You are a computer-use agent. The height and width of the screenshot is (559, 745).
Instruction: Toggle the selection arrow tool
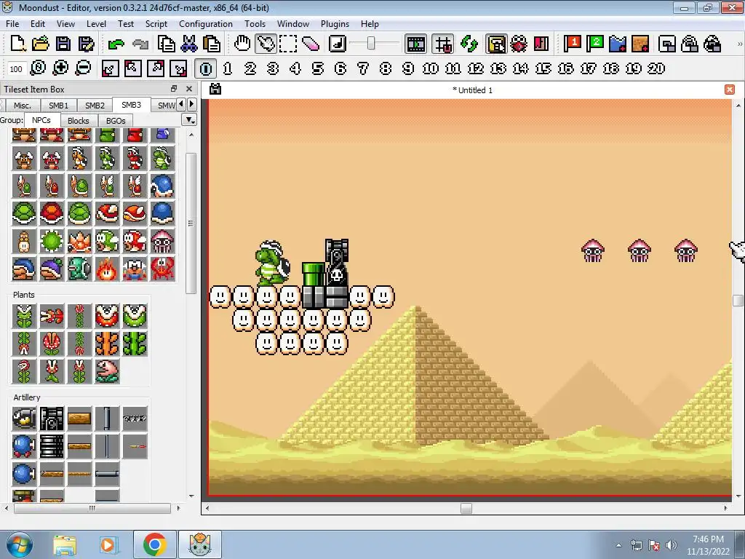(x=266, y=44)
